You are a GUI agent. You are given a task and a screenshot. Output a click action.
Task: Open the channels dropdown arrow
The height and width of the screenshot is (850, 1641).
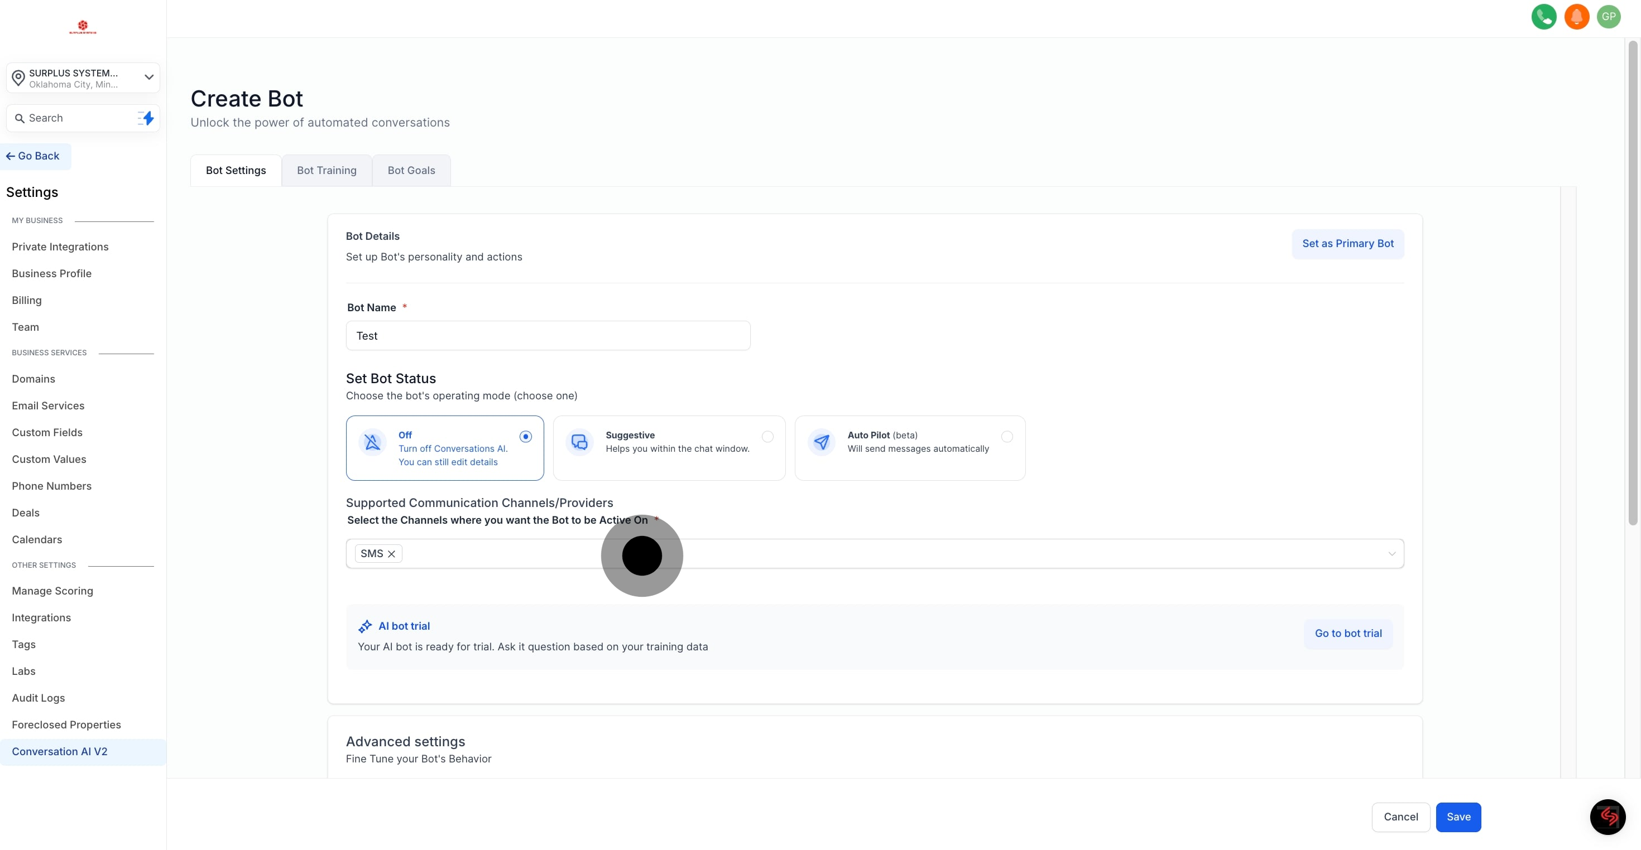(x=1392, y=554)
